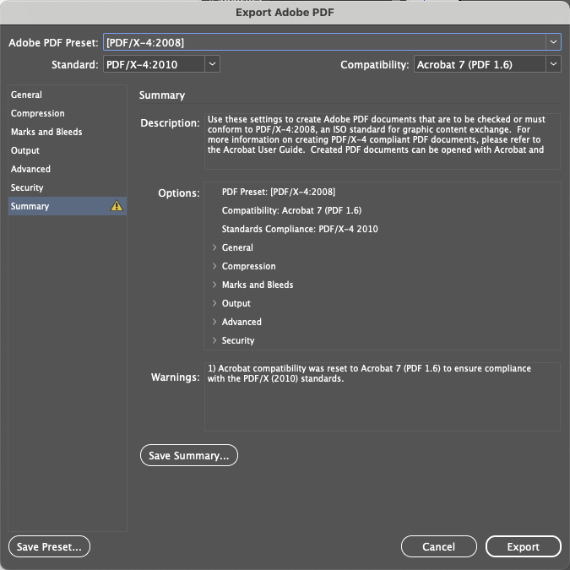Expand the Output section in Options
Viewport: 570px width, 570px height.
(x=214, y=303)
